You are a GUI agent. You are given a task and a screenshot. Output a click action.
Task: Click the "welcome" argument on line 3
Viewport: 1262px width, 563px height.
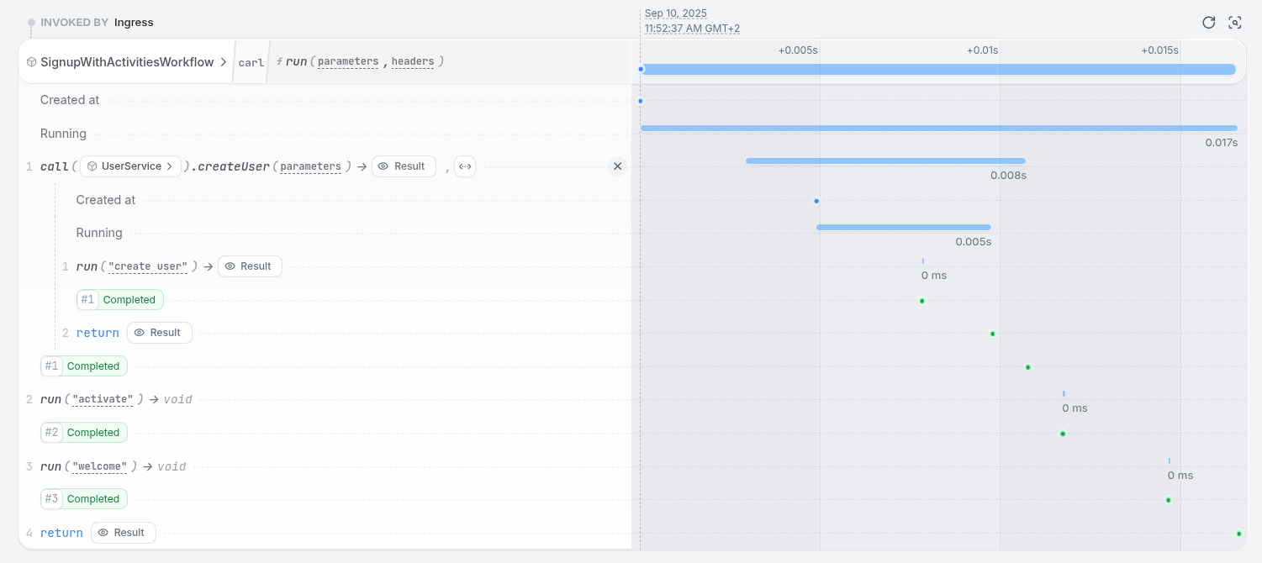[x=99, y=466]
